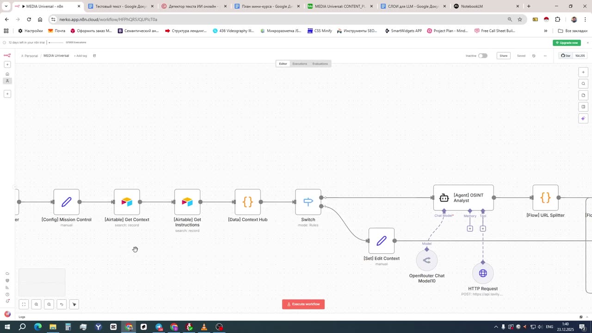The height and width of the screenshot is (333, 592).
Task: Open workflow version history
Action: (x=534, y=56)
